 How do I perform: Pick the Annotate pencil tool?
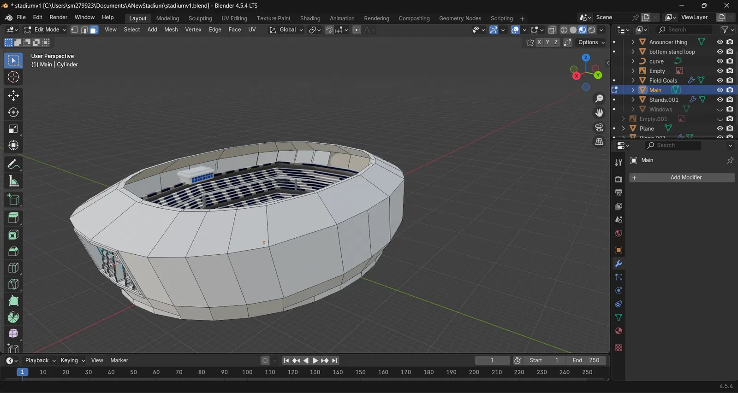(13, 164)
